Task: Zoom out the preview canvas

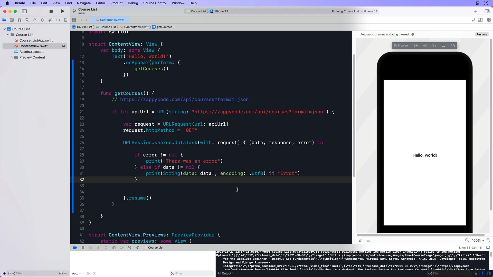Action: click(467, 240)
